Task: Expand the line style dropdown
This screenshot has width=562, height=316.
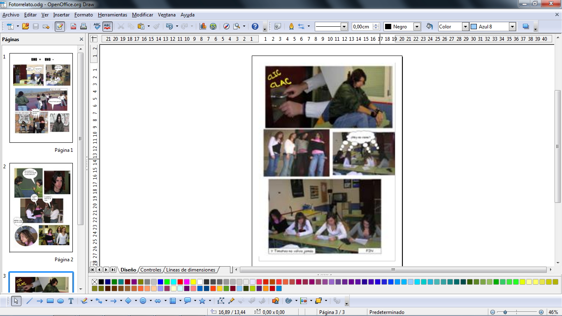Action: 344,26
